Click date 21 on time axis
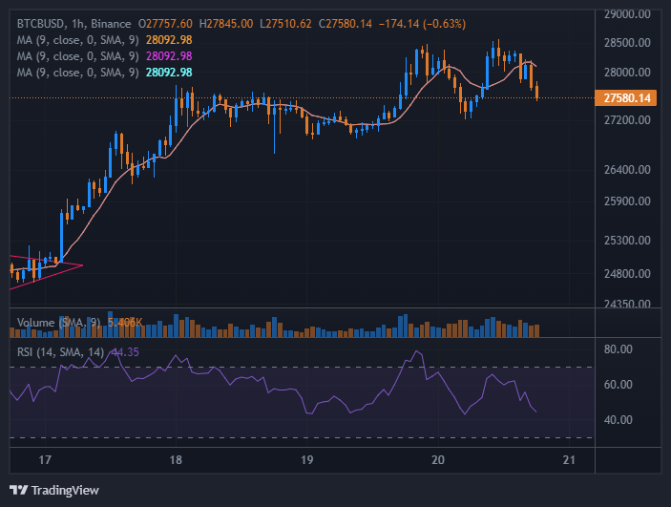The height and width of the screenshot is (507, 671). (569, 460)
